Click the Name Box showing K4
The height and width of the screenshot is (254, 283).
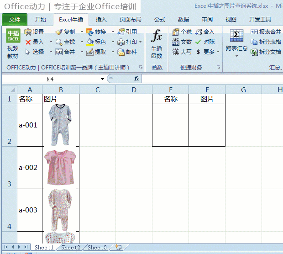point(50,79)
